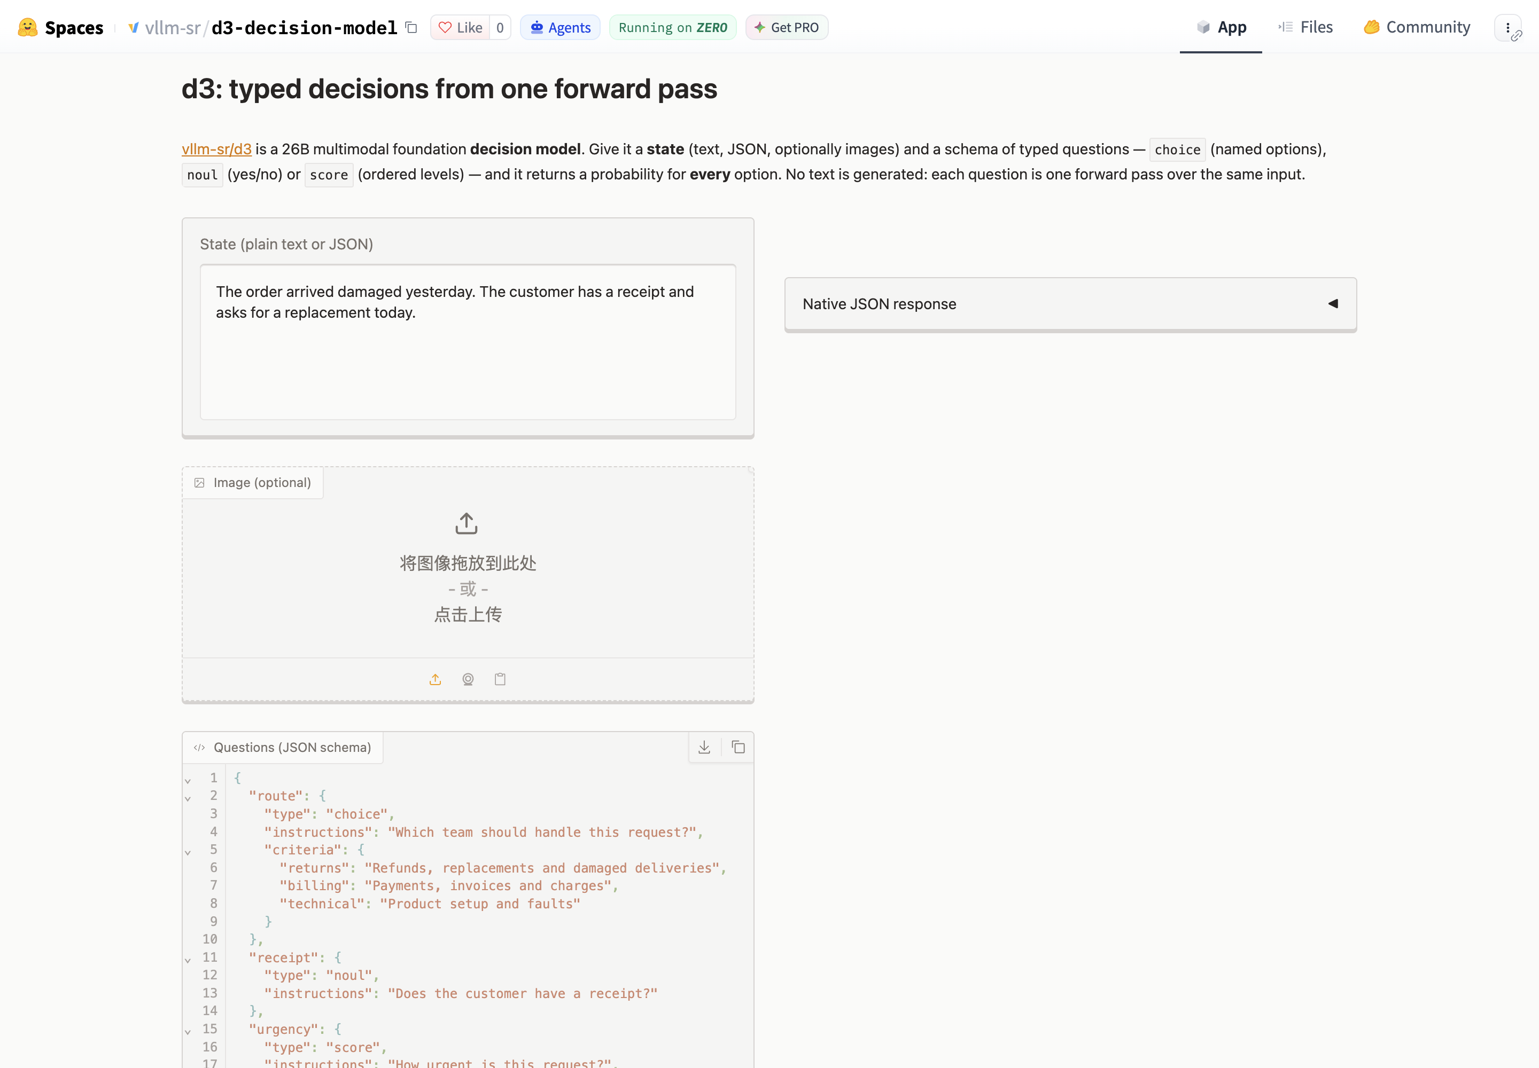
Task: Download the Questions JSON schema
Action: click(704, 748)
